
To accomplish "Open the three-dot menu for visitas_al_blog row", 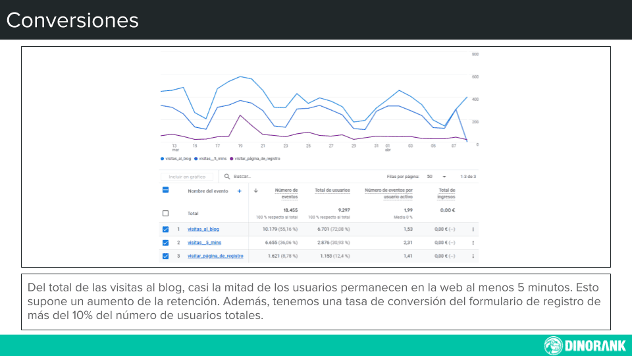I will (x=473, y=229).
